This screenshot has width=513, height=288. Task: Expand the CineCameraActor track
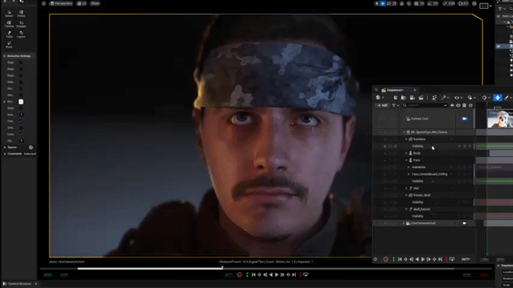(x=404, y=223)
